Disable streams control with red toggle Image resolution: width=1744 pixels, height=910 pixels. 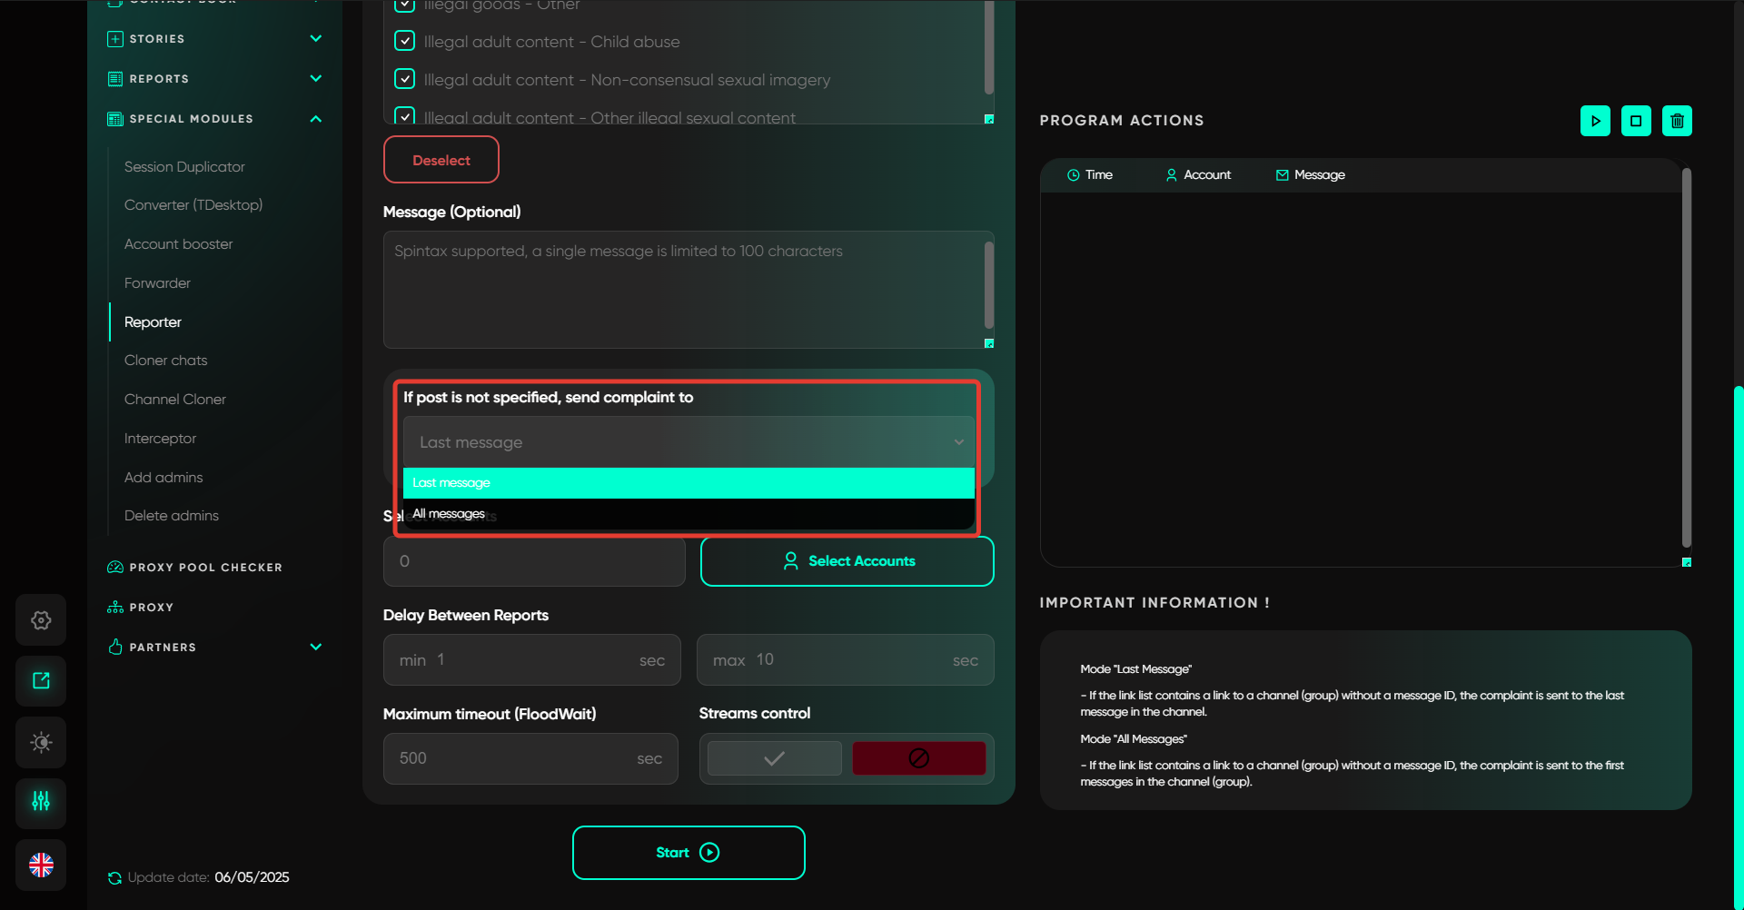918,758
